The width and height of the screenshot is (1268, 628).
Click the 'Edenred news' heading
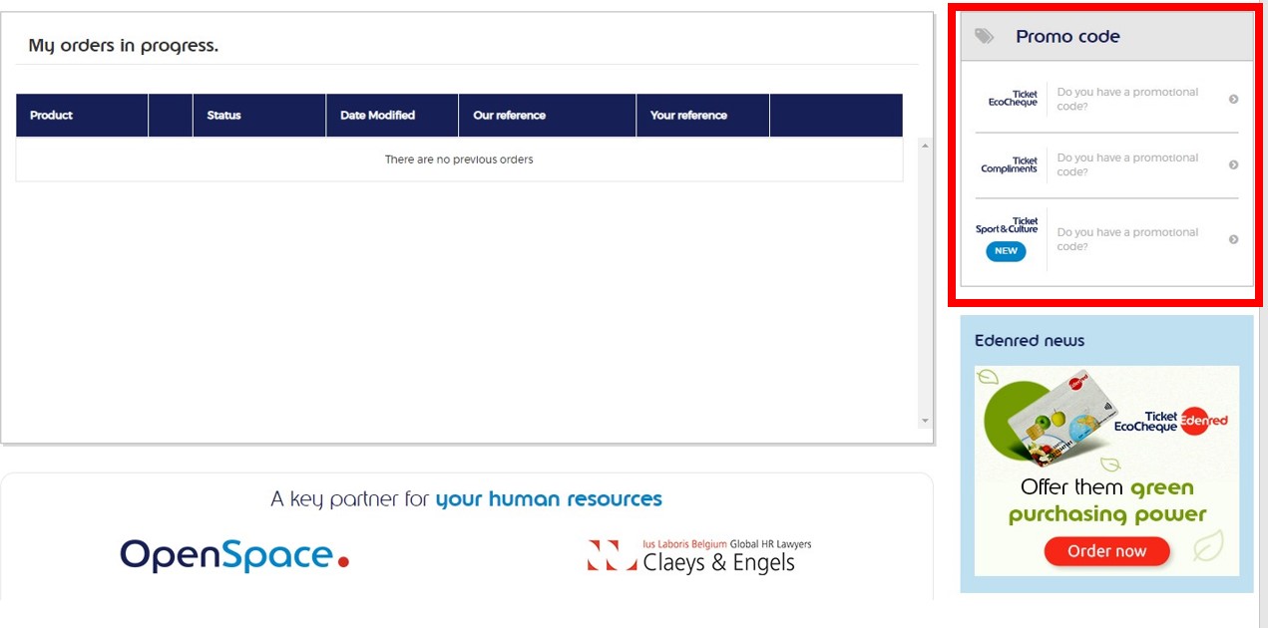tap(1030, 341)
